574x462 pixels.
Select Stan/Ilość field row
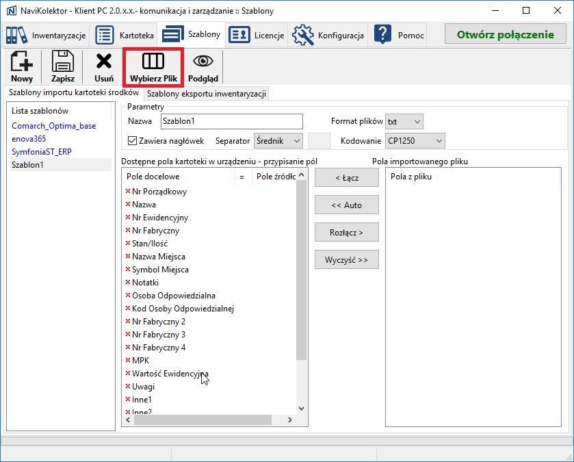211,244
